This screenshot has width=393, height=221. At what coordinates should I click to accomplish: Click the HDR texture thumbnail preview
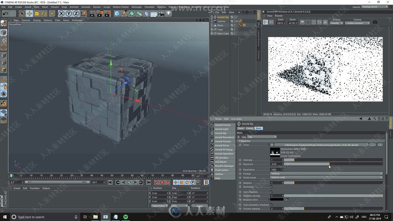tap(275, 152)
